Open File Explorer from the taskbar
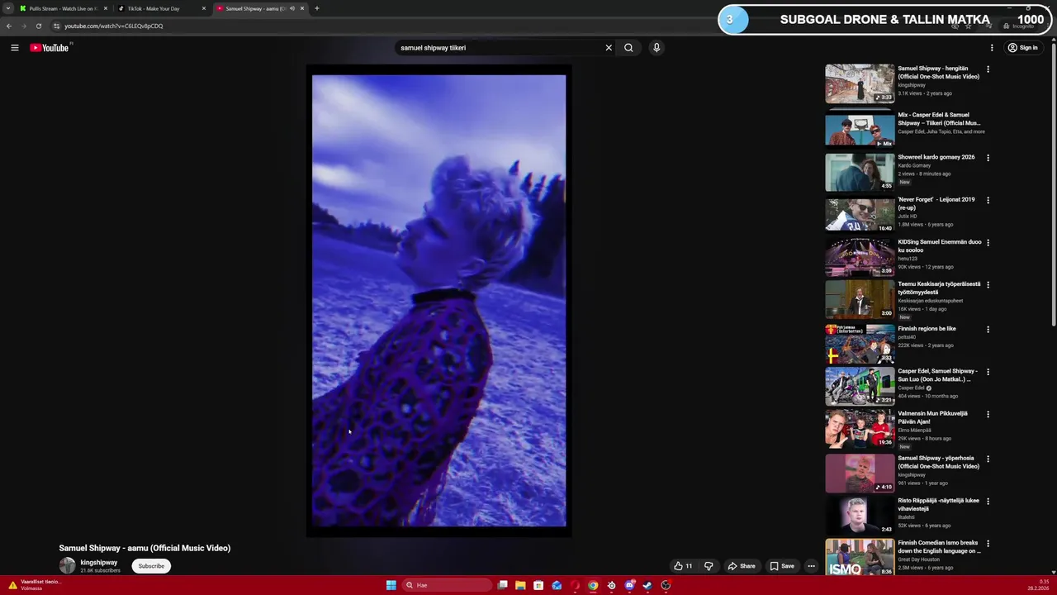This screenshot has height=595, width=1057. pos(520,585)
